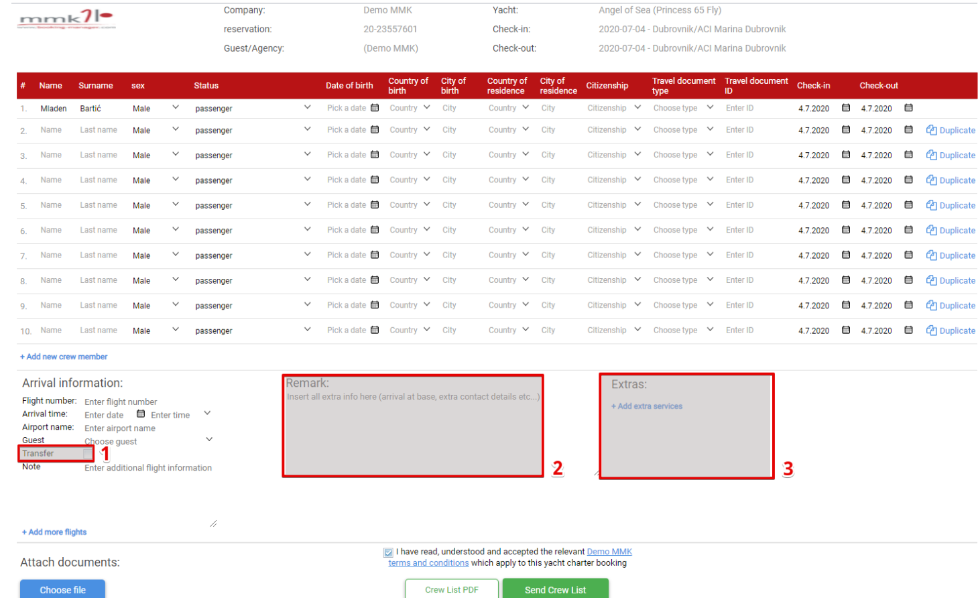978x598 pixels.
Task: Open date of birth calendar in row 2
Action: [375, 129]
